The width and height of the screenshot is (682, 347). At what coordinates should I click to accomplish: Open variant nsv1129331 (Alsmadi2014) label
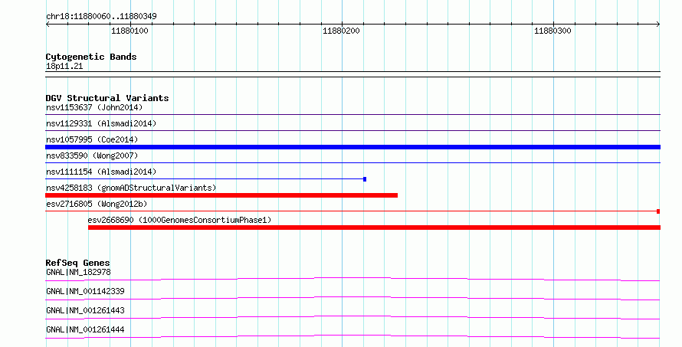(x=101, y=123)
